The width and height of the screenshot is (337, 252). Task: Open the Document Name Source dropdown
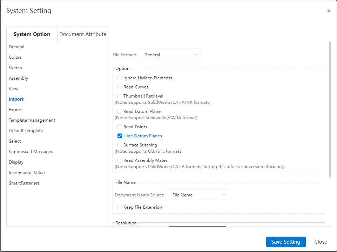click(x=198, y=195)
